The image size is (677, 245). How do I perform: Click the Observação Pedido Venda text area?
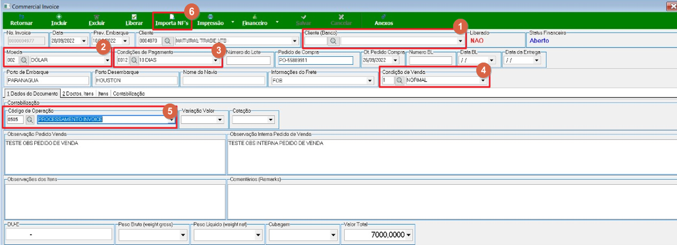click(114, 156)
